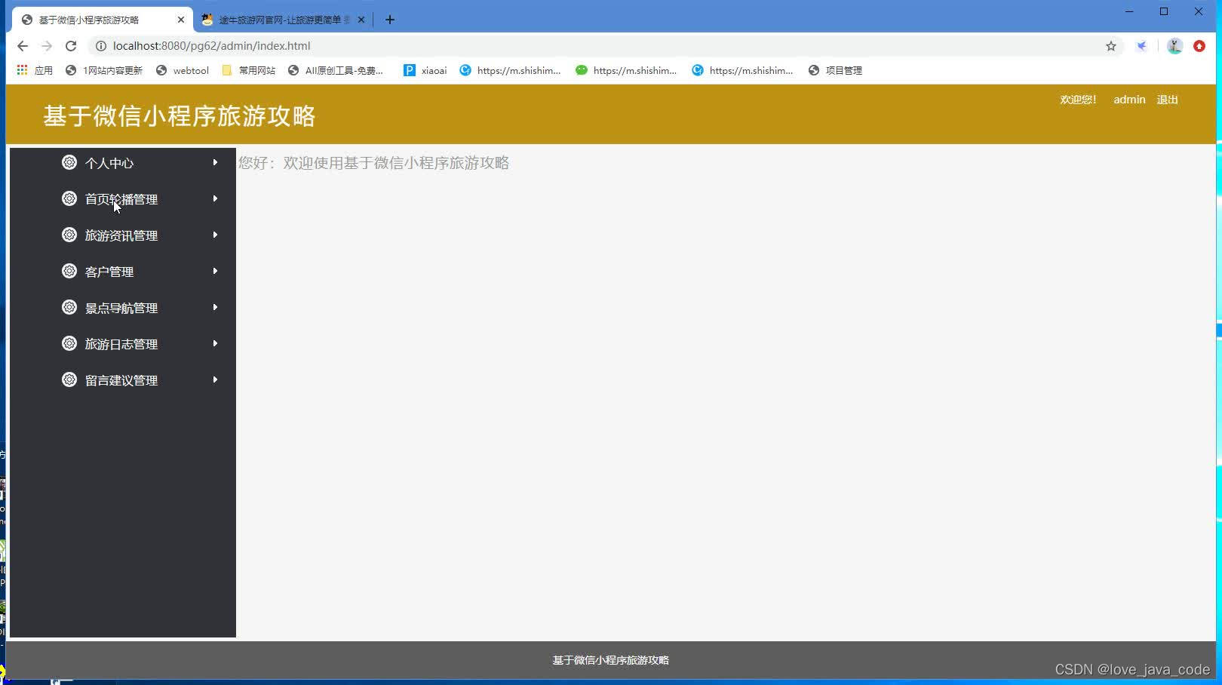Click the gear icon beside 景点导航管理
Screen dimensions: 1222x685
[69, 307]
